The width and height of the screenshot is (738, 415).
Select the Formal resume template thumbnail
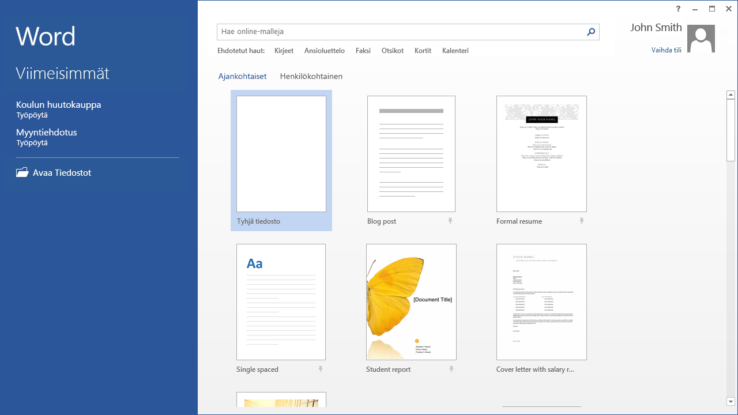[x=541, y=154]
